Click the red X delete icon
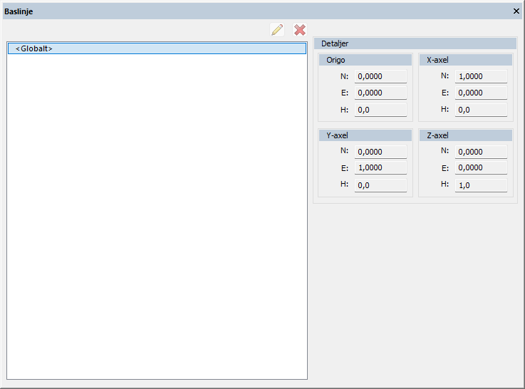The height and width of the screenshot is (389, 525). coord(300,30)
